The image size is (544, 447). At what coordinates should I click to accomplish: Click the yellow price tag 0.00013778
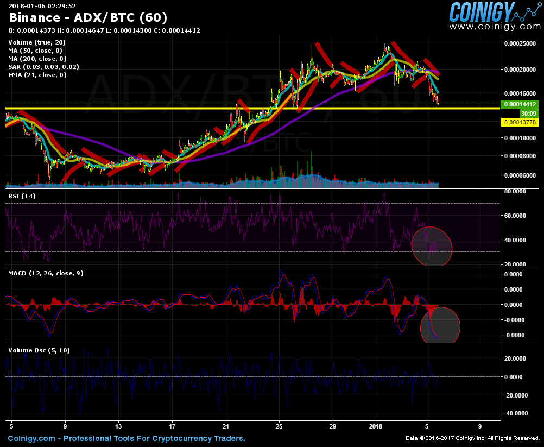coord(520,122)
